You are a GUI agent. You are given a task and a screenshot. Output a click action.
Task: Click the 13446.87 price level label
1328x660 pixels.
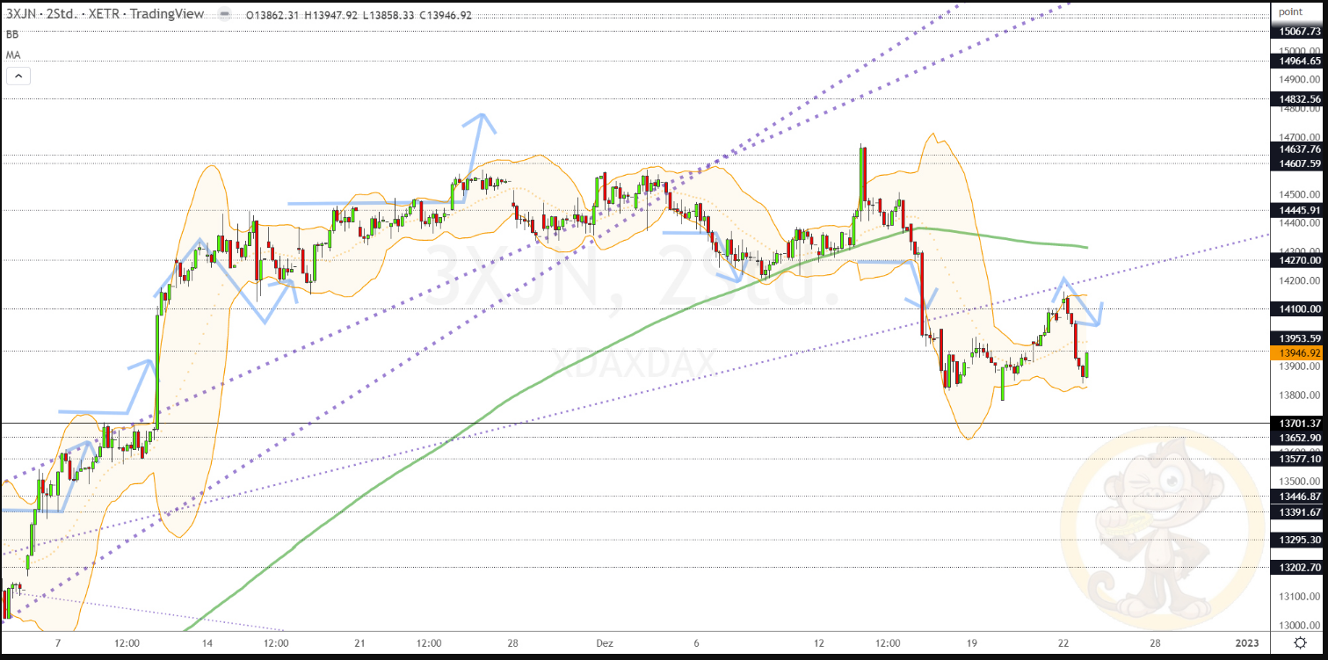(1299, 497)
